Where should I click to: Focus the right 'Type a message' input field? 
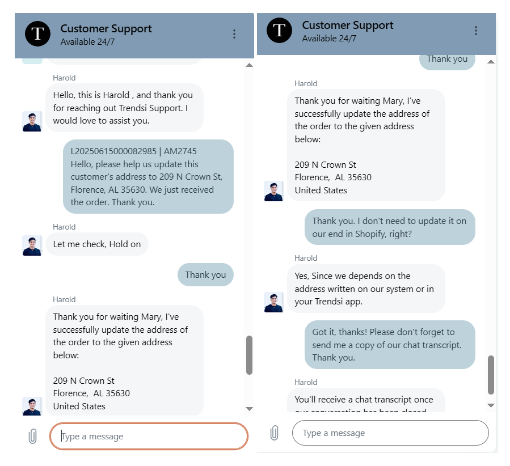pyautogui.click(x=390, y=433)
